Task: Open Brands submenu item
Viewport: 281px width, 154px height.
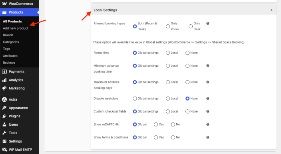Action: pyautogui.click(x=8, y=35)
